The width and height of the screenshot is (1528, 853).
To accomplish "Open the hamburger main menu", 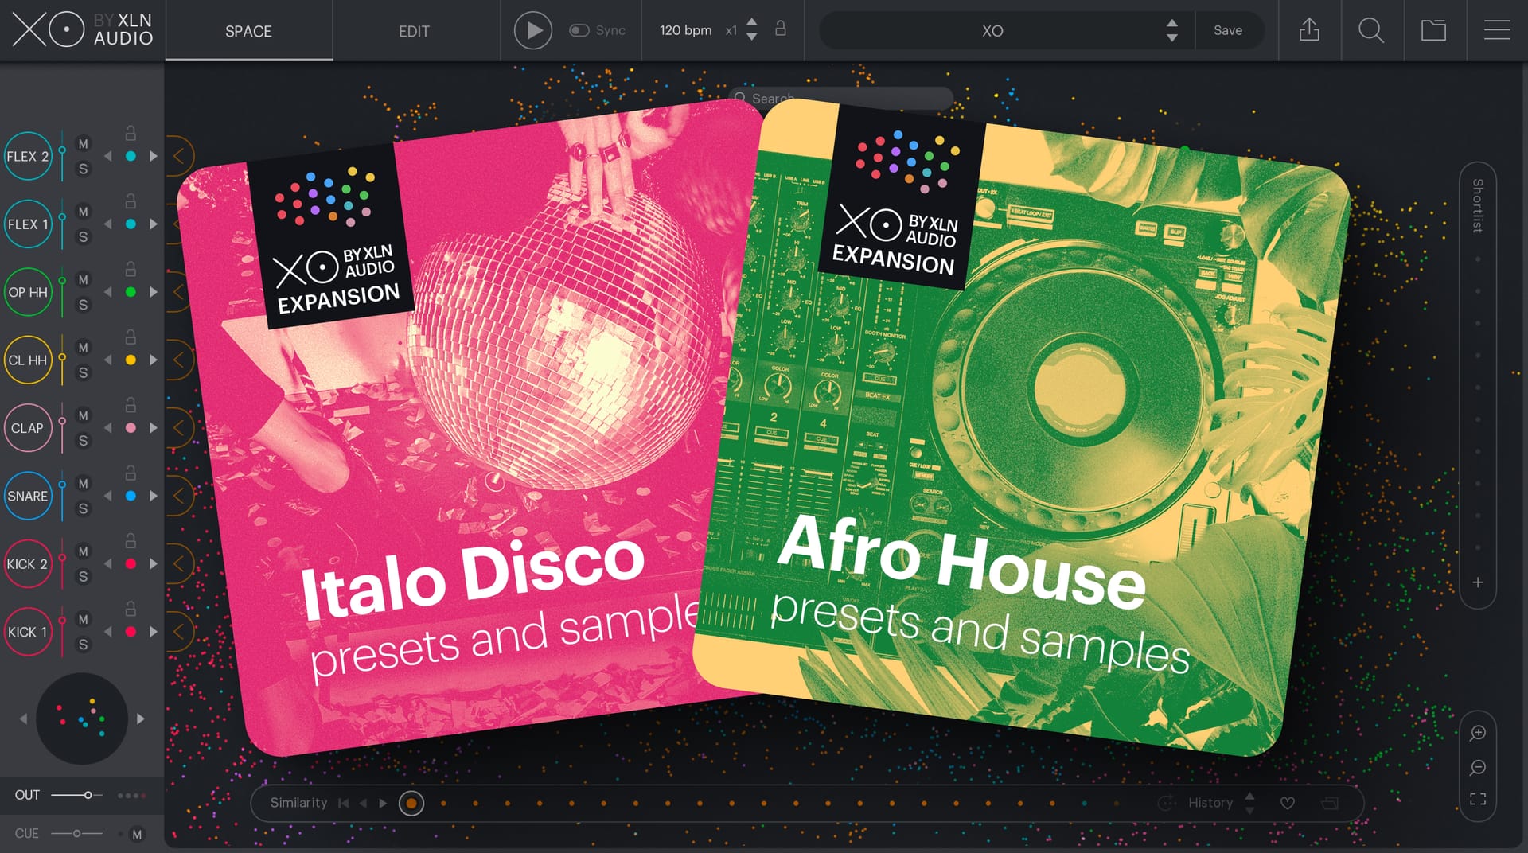I will [x=1497, y=30].
